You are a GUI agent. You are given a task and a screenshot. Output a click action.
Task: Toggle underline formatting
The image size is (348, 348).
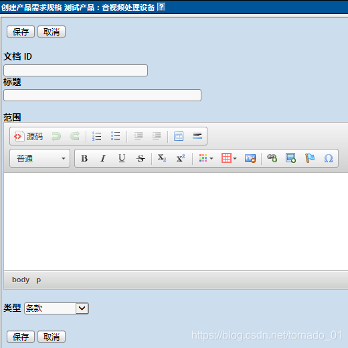pos(122,158)
